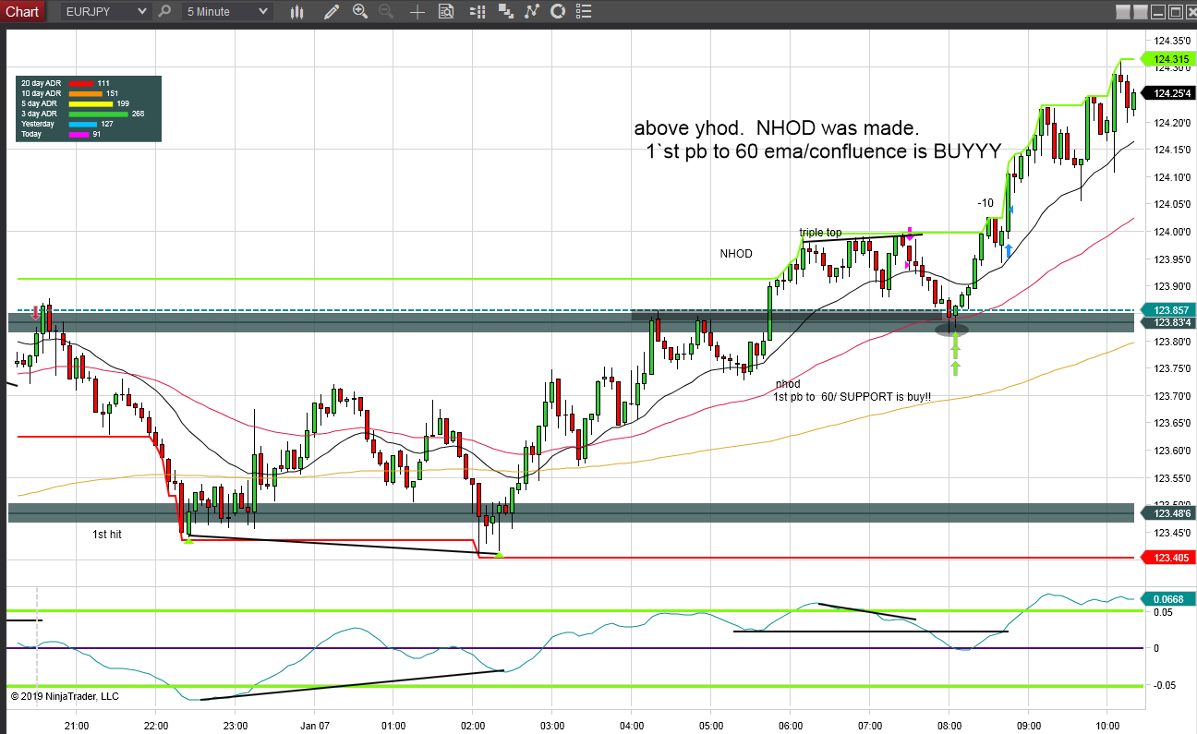Select the 124.25'4 current price marker
This screenshot has height=734, width=1197.
[1169, 93]
